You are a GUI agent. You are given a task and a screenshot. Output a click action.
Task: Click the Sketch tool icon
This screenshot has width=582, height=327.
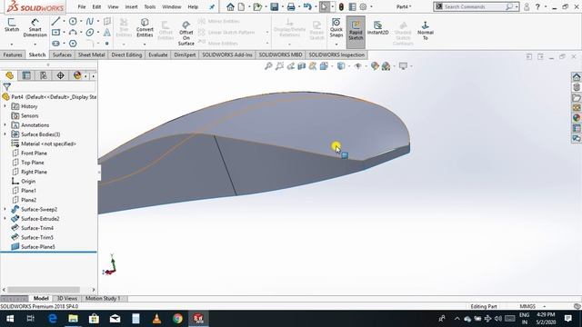[12, 25]
